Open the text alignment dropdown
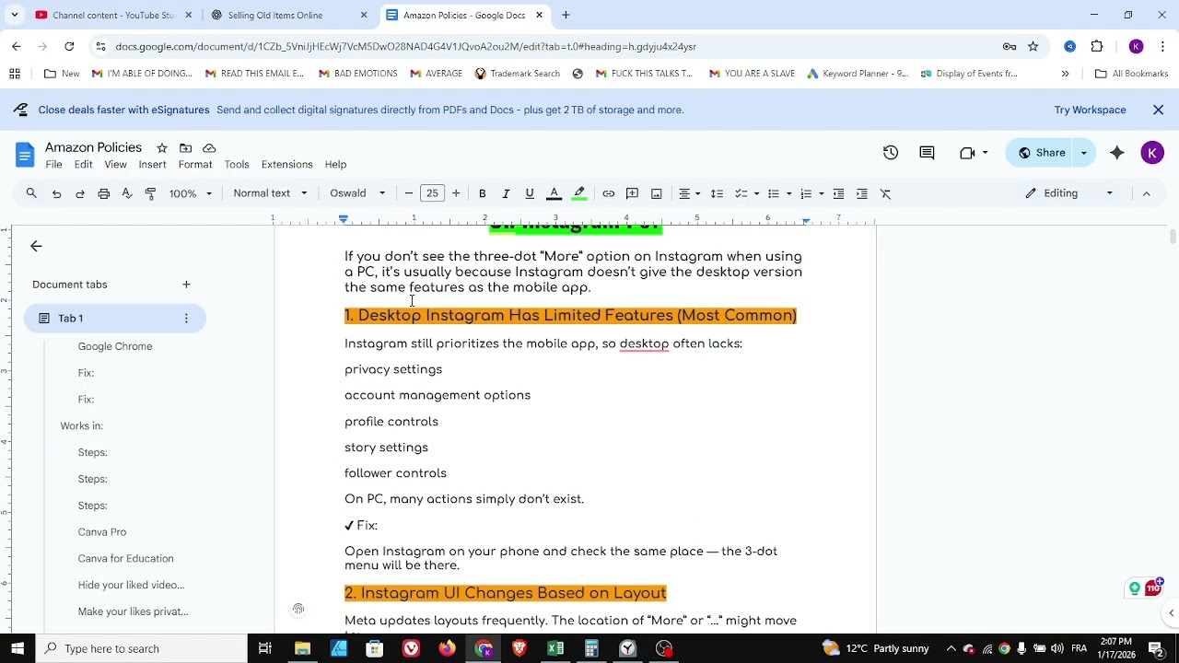Screen dimensions: 1179x663 click(x=689, y=193)
